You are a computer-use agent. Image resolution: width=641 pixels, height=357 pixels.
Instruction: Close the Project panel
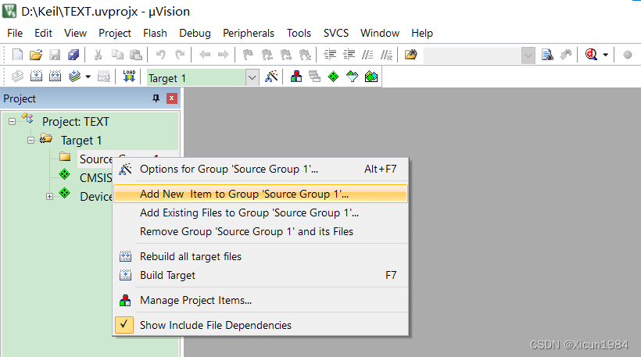[x=172, y=98]
